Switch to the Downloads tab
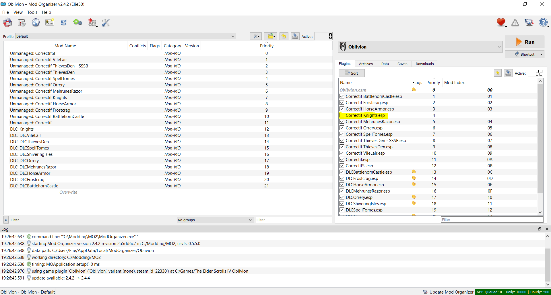This screenshot has width=551, height=295. point(425,64)
